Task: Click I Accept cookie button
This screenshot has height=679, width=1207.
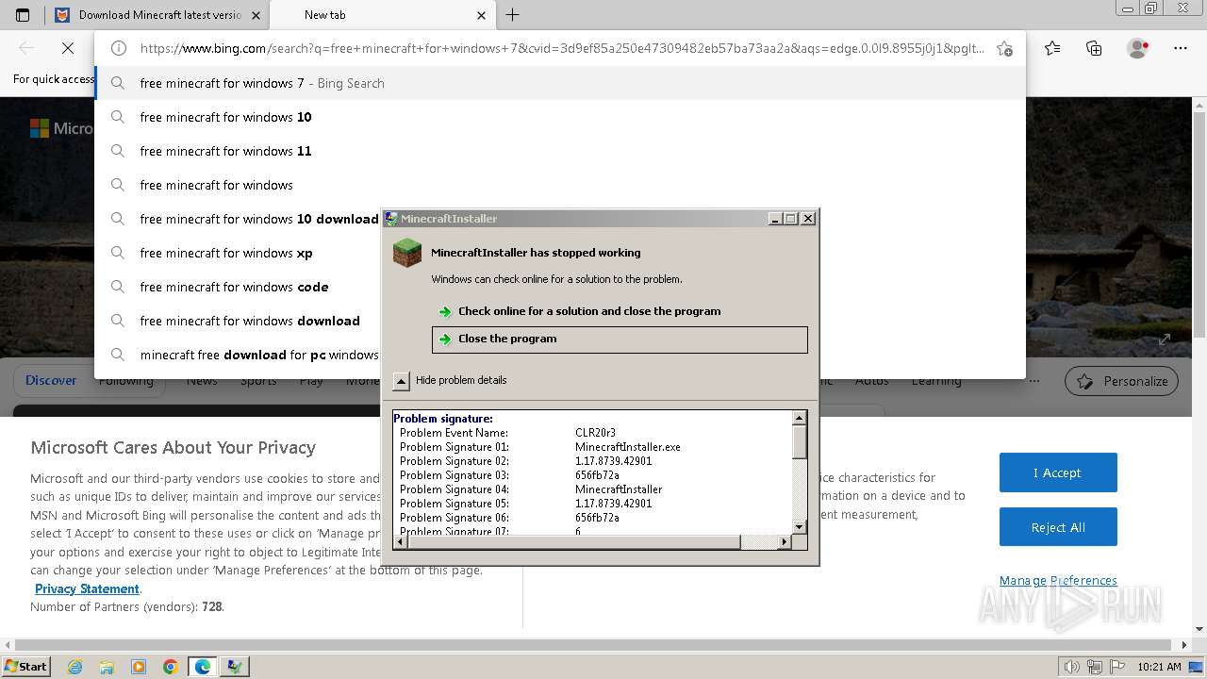Action: click(1058, 472)
